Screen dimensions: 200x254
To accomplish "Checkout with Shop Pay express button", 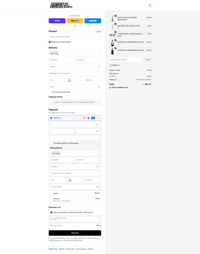I will [57, 21].
